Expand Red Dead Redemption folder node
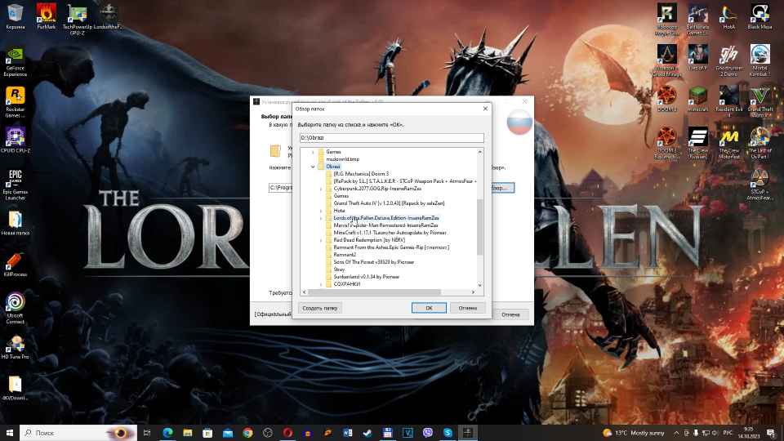Image resolution: width=784 pixels, height=441 pixels. tap(321, 240)
